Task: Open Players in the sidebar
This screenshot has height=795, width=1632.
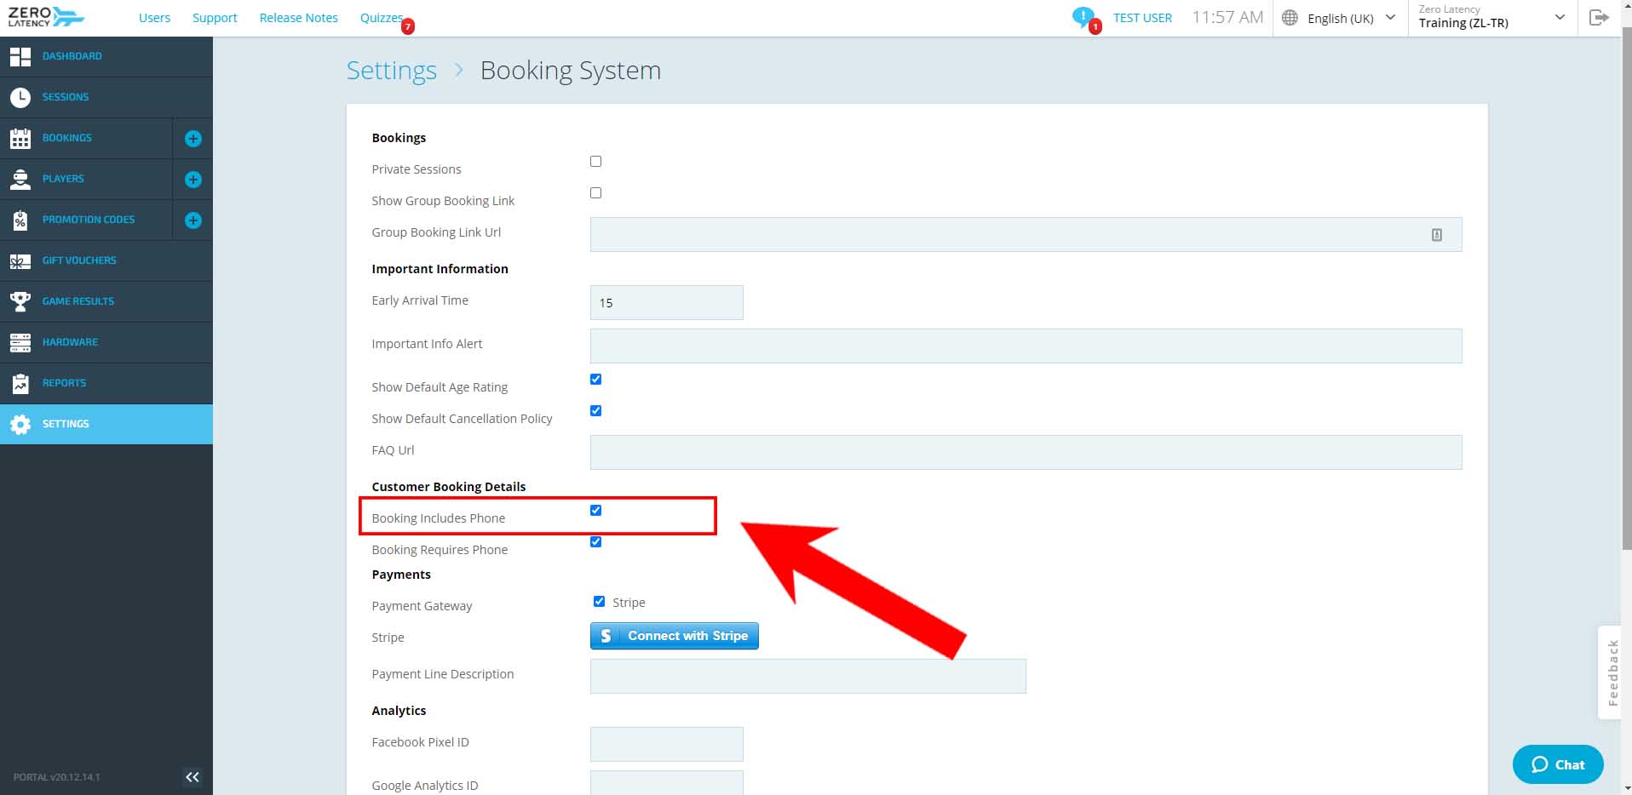Action: pos(63,179)
